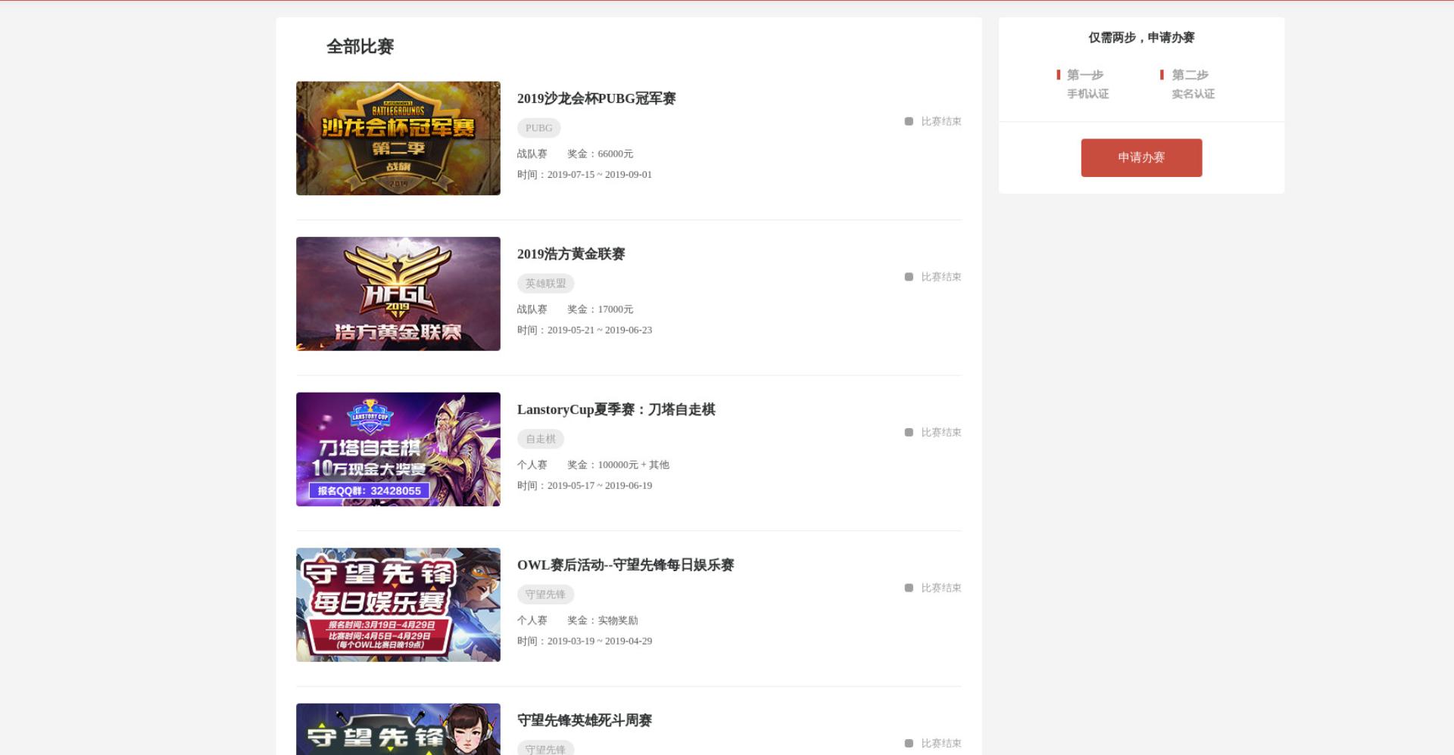This screenshot has width=1454, height=755.
Task: Click status square icon for 浩方黄金联赛
Action: [x=909, y=277]
